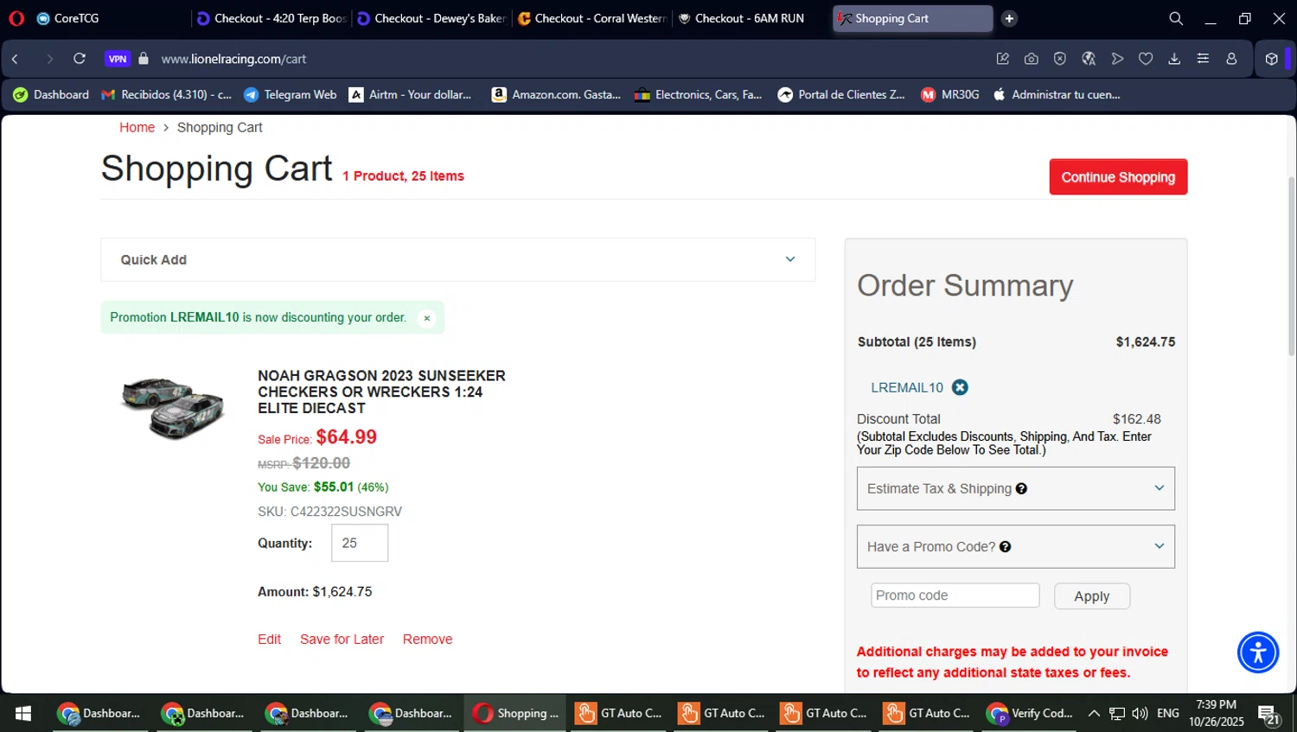Image resolution: width=1297 pixels, height=732 pixels.
Task: Open the Airtm bookmark
Action: tap(411, 95)
